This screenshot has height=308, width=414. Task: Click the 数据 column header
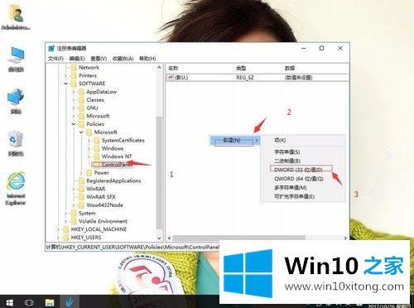coord(315,68)
